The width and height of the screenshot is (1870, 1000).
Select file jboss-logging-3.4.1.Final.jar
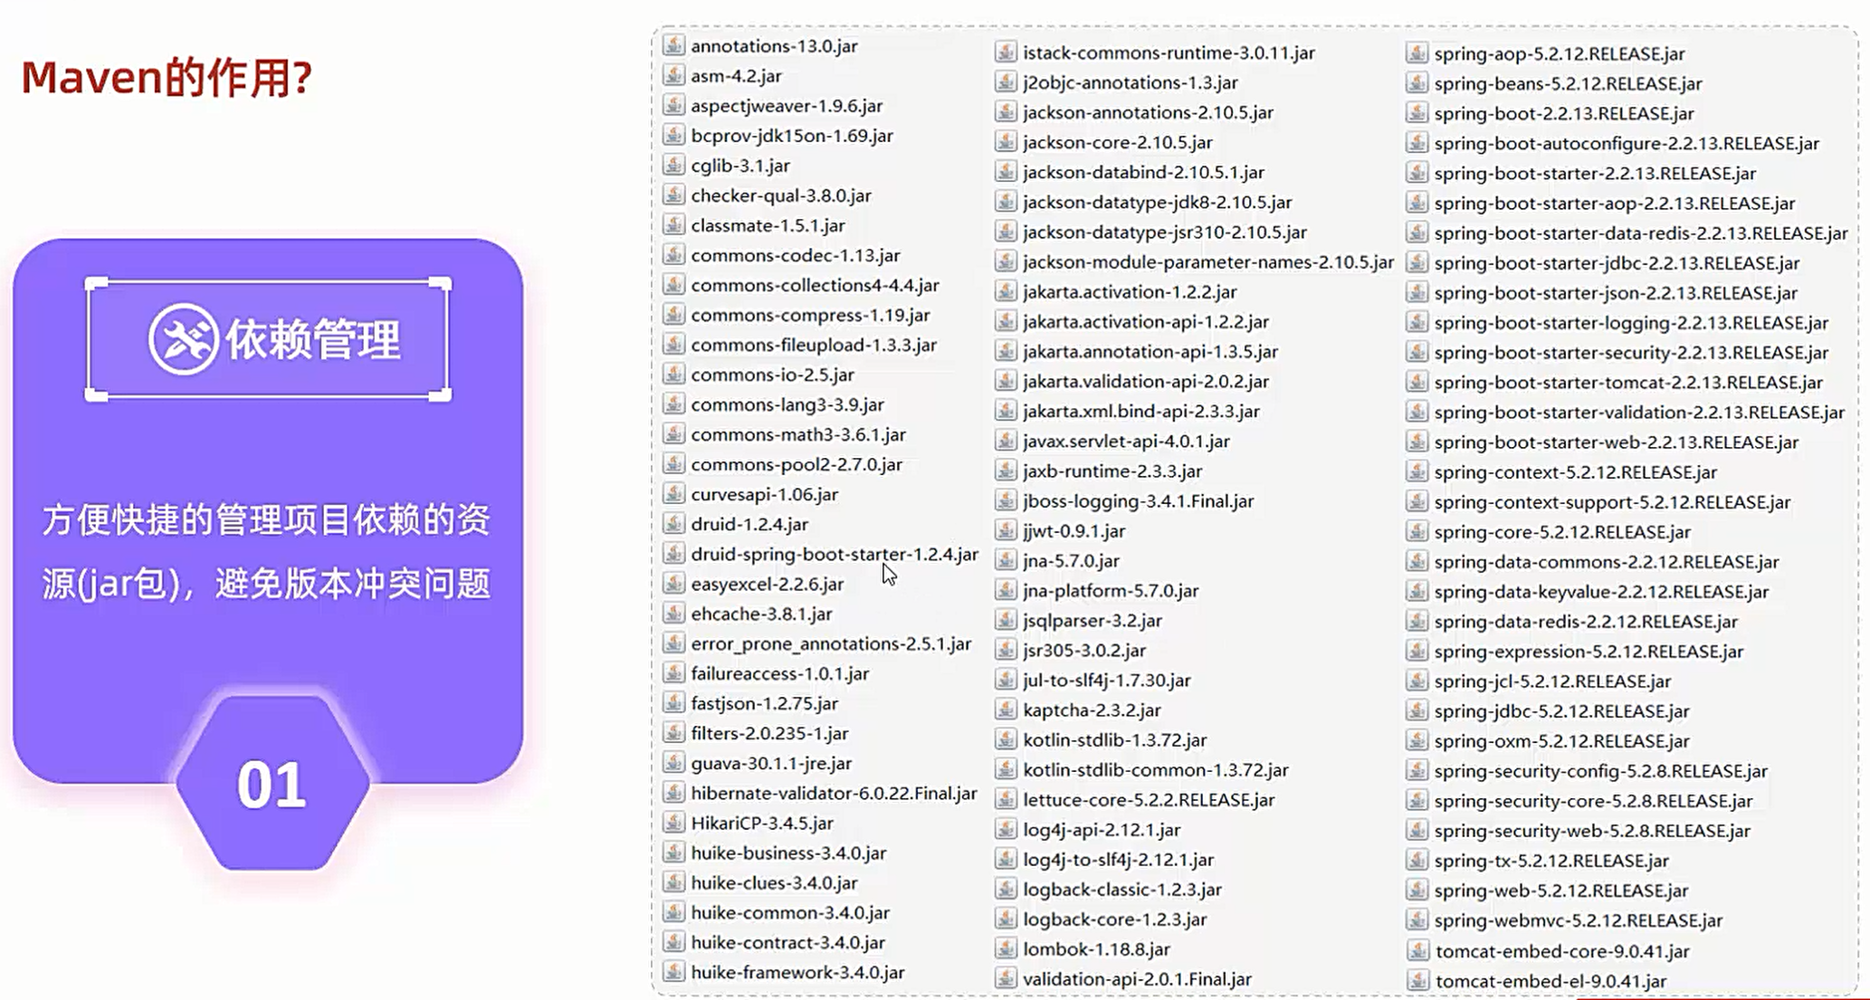[x=1139, y=500]
